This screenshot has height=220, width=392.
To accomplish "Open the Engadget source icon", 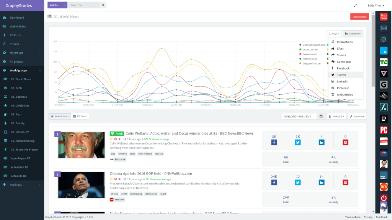I will (x=384, y=119).
